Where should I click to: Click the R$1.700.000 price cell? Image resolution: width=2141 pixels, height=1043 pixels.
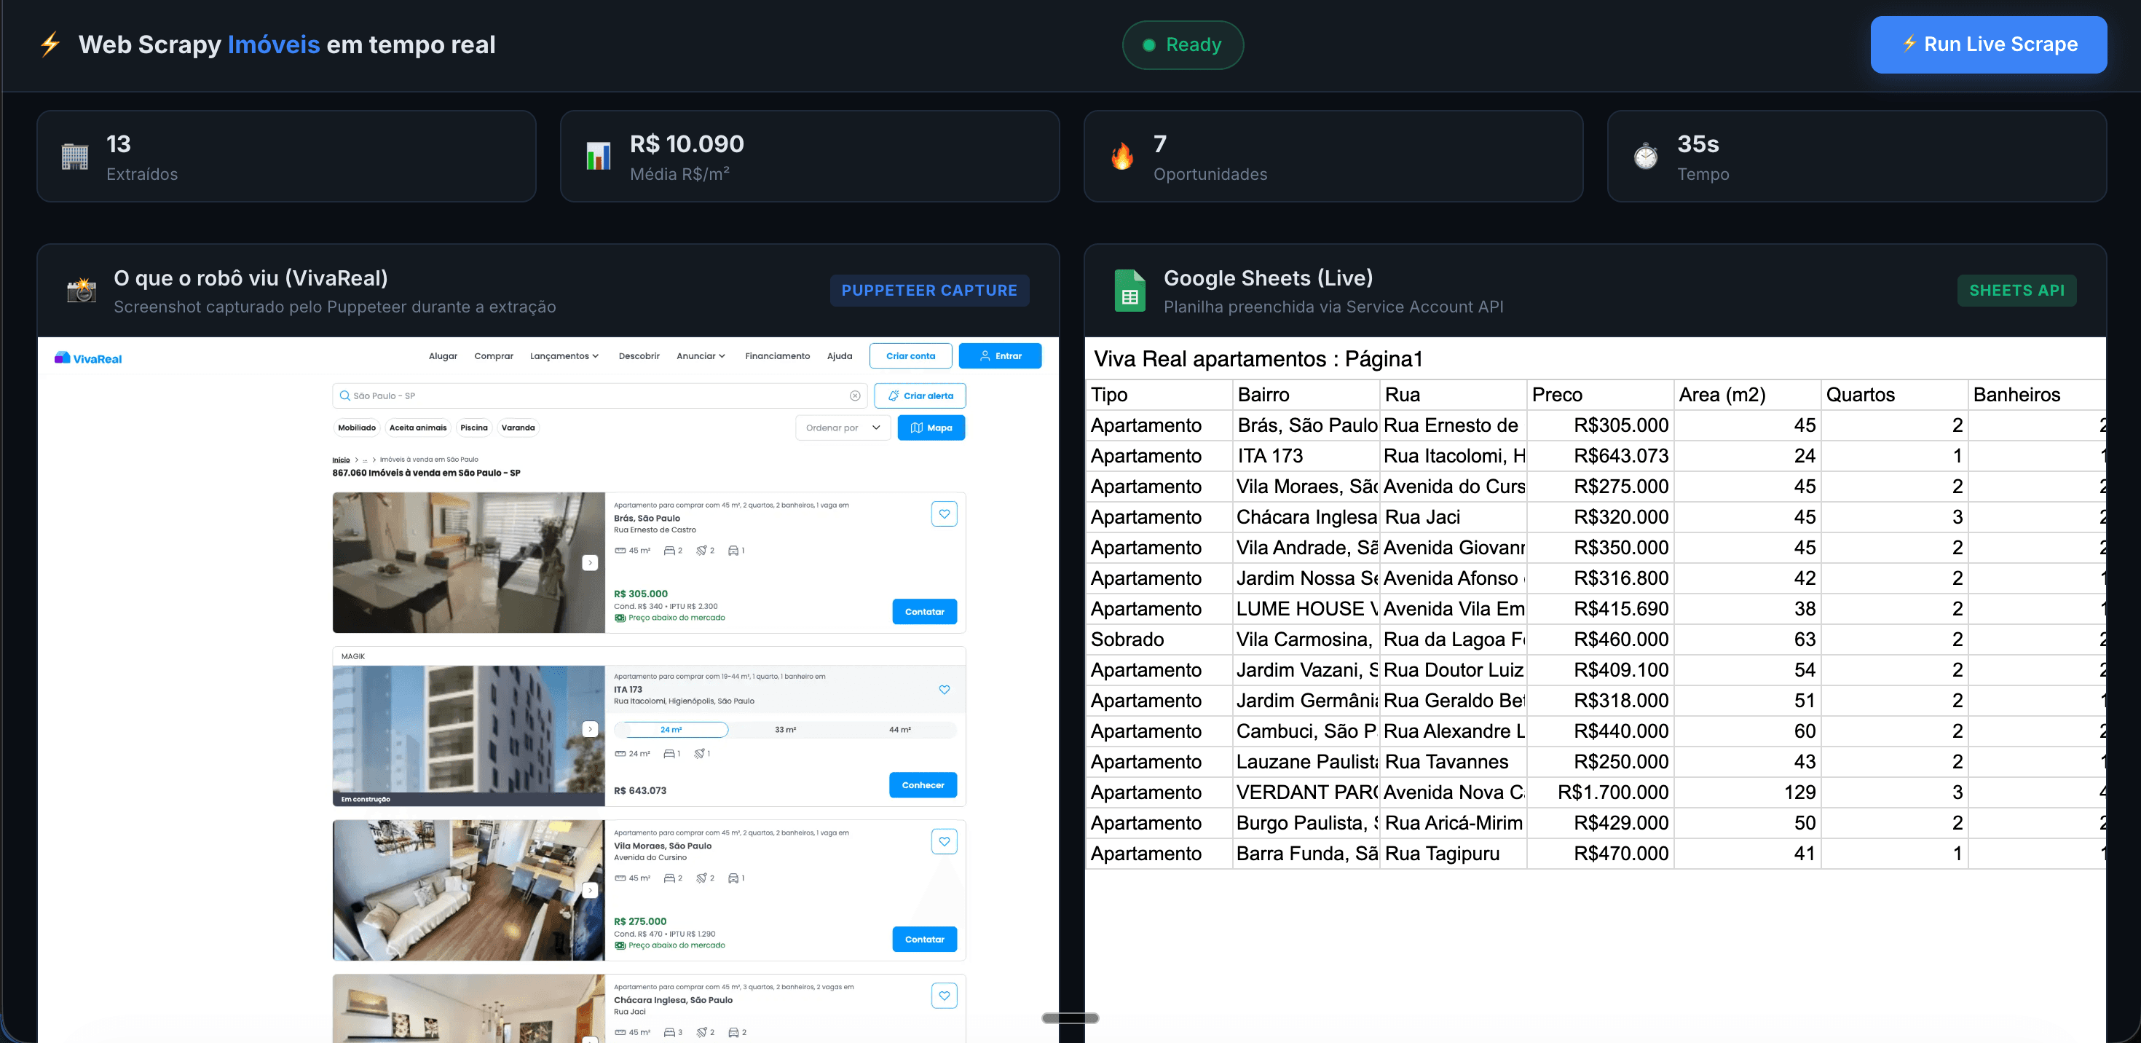(1600, 792)
